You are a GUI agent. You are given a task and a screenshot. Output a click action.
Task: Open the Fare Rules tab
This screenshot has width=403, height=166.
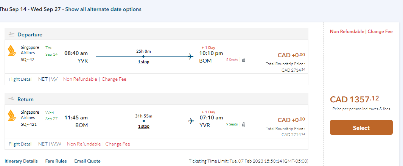[56, 161]
